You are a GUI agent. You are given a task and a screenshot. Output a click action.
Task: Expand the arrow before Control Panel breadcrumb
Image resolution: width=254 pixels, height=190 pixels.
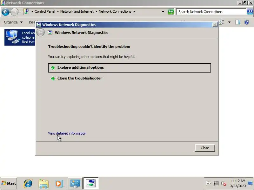[x=32, y=12]
